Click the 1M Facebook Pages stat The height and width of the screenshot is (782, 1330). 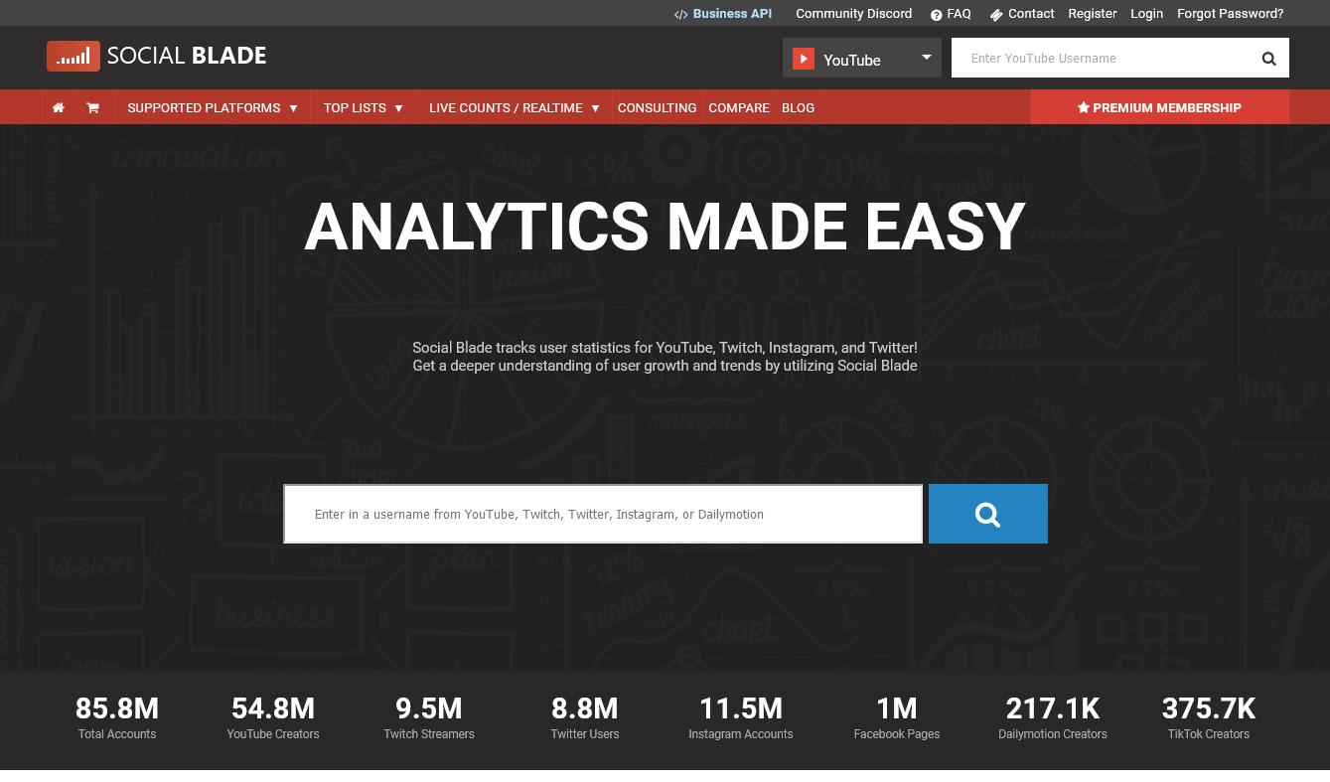(897, 717)
